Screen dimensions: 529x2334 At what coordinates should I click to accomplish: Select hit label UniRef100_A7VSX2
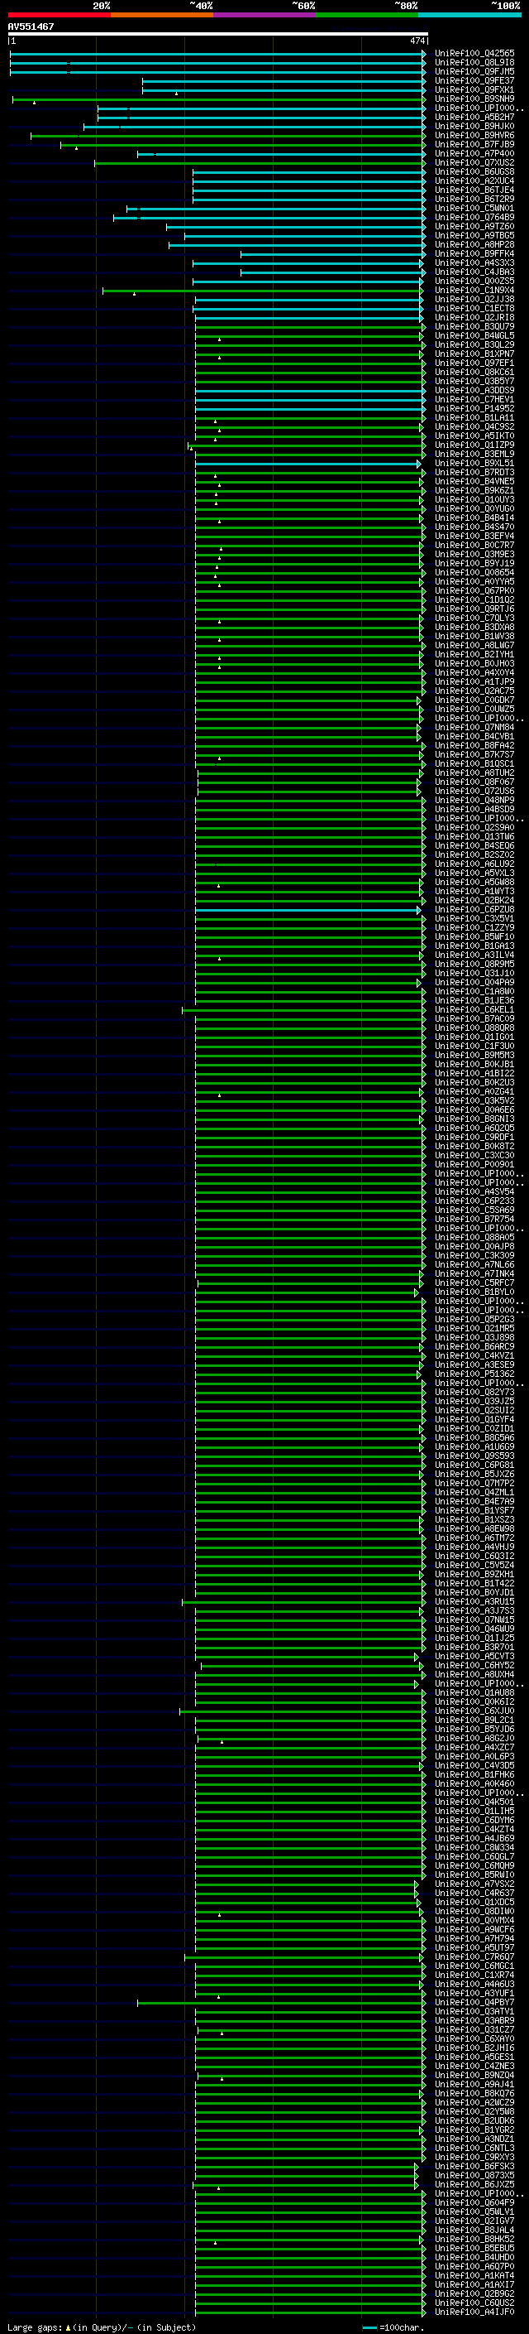(474, 1884)
